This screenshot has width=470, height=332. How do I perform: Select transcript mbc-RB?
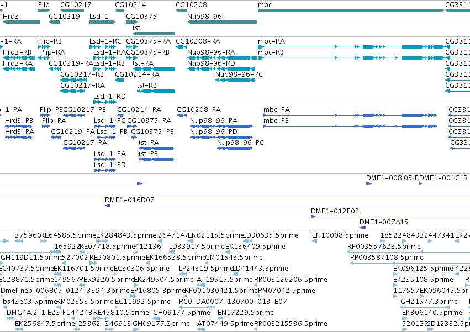click(x=271, y=52)
